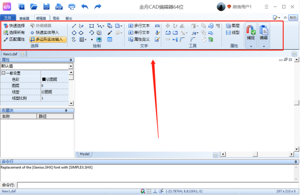This screenshot has height=195, width=300.
Task: Click the save floppy disk icon
Action: click(x=47, y=6)
